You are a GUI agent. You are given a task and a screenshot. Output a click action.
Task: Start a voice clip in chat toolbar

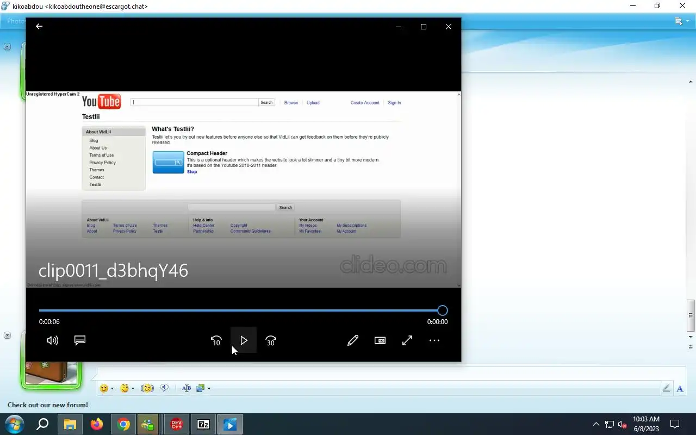pos(164,388)
